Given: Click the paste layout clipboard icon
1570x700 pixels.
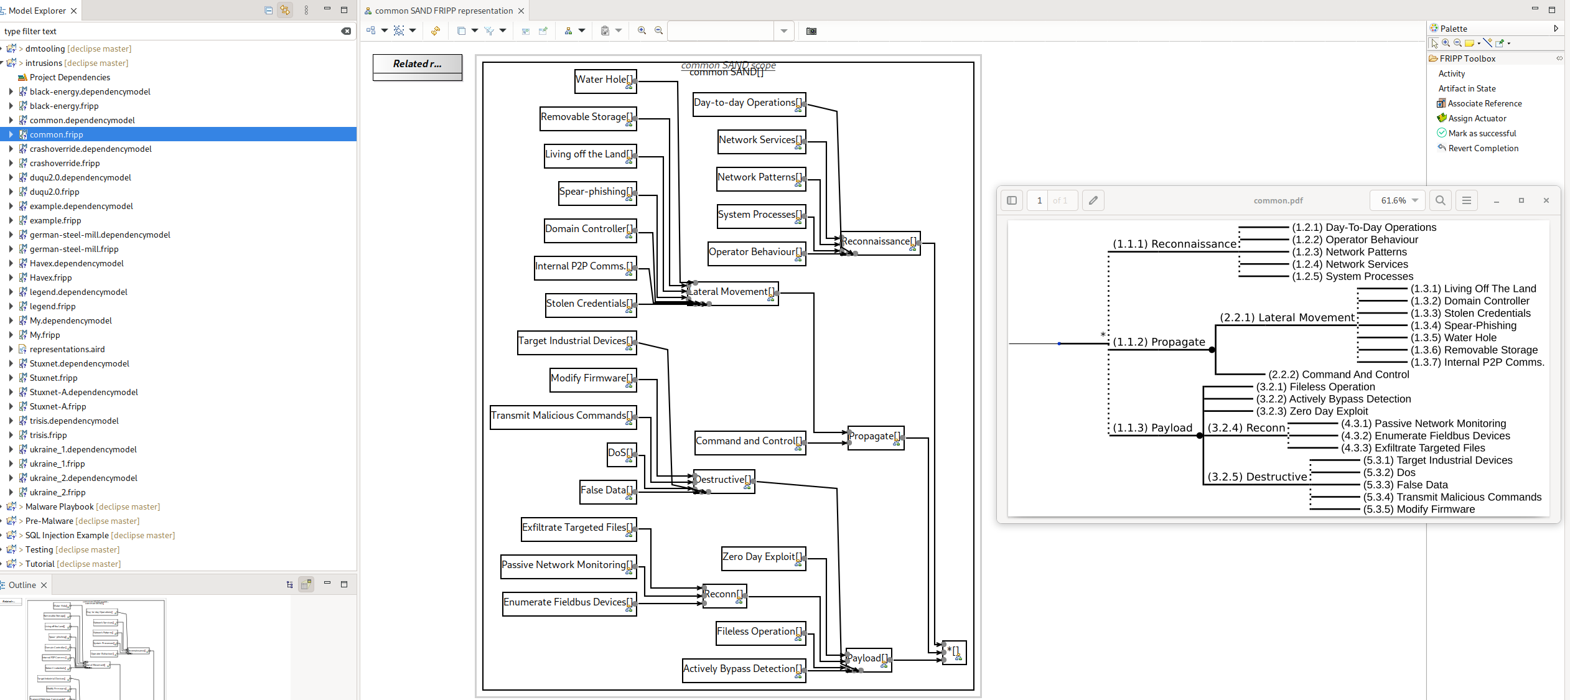Looking at the screenshot, I should tap(605, 30).
